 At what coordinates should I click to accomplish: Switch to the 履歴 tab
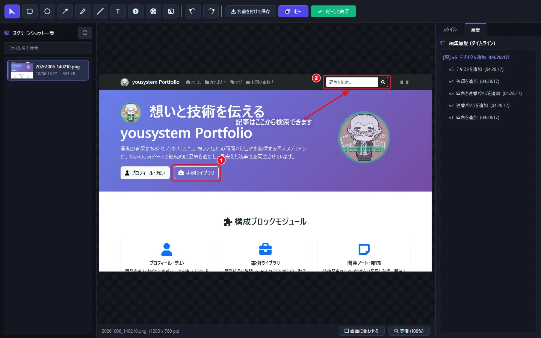point(476,30)
